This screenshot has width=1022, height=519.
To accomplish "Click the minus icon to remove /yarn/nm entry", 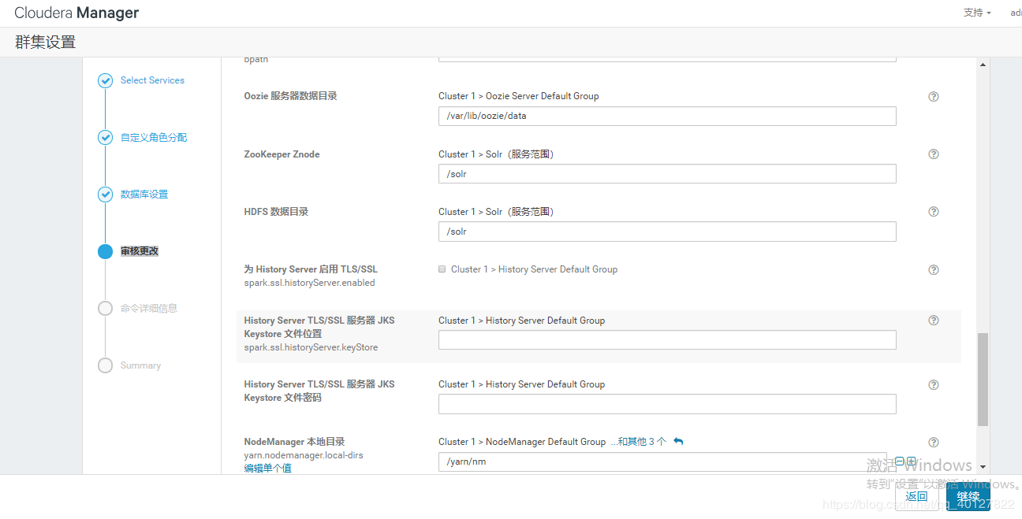I will [x=899, y=462].
